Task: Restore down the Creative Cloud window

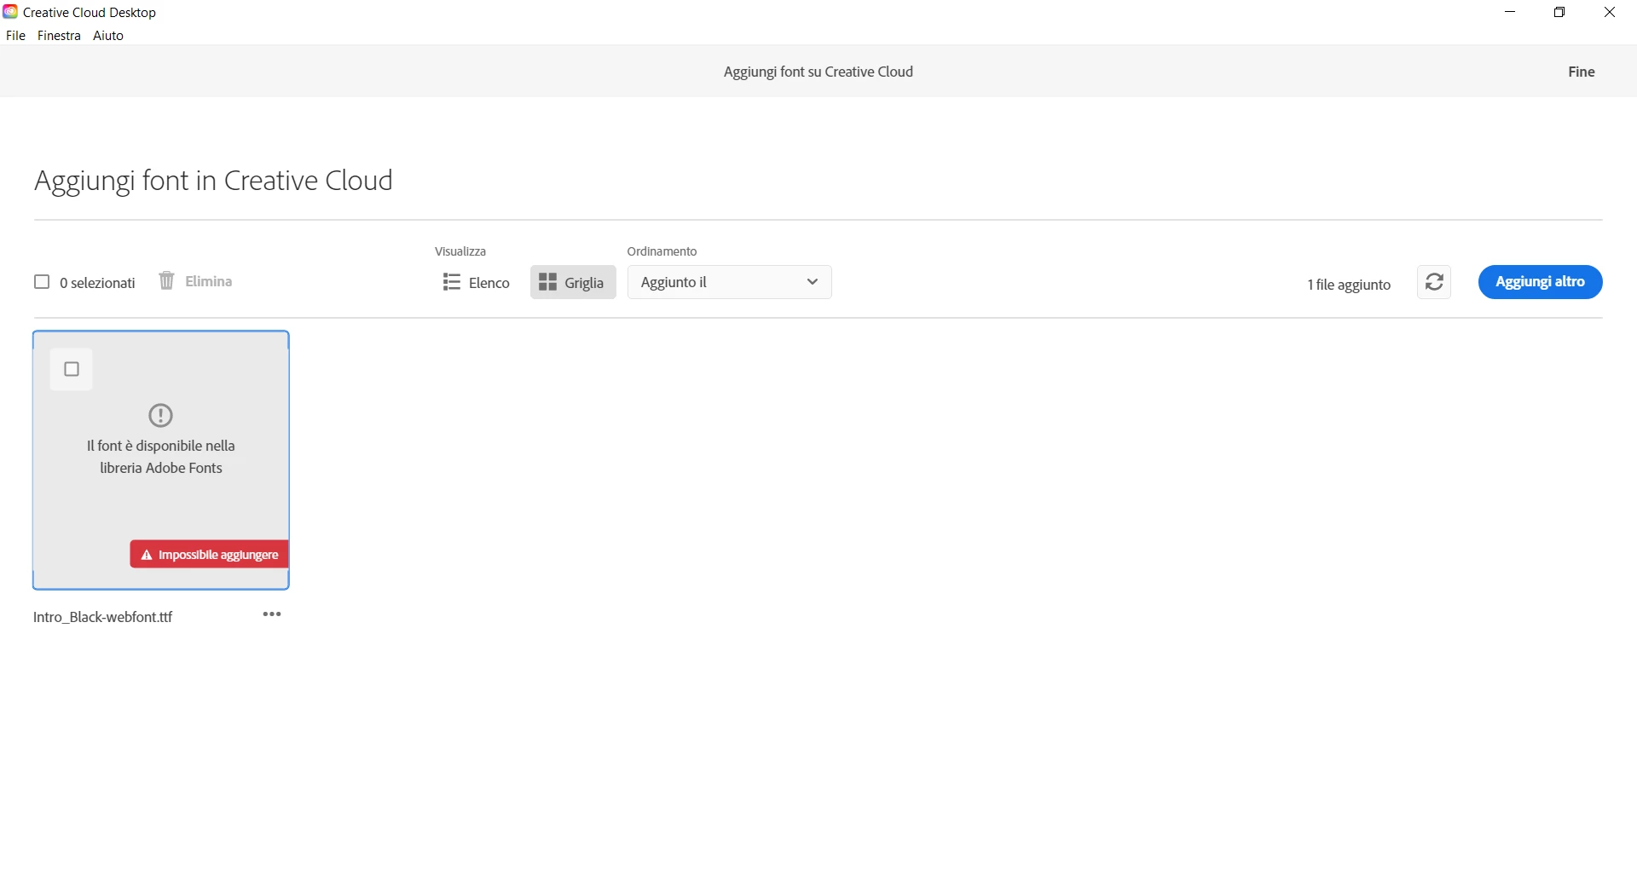Action: (1559, 12)
